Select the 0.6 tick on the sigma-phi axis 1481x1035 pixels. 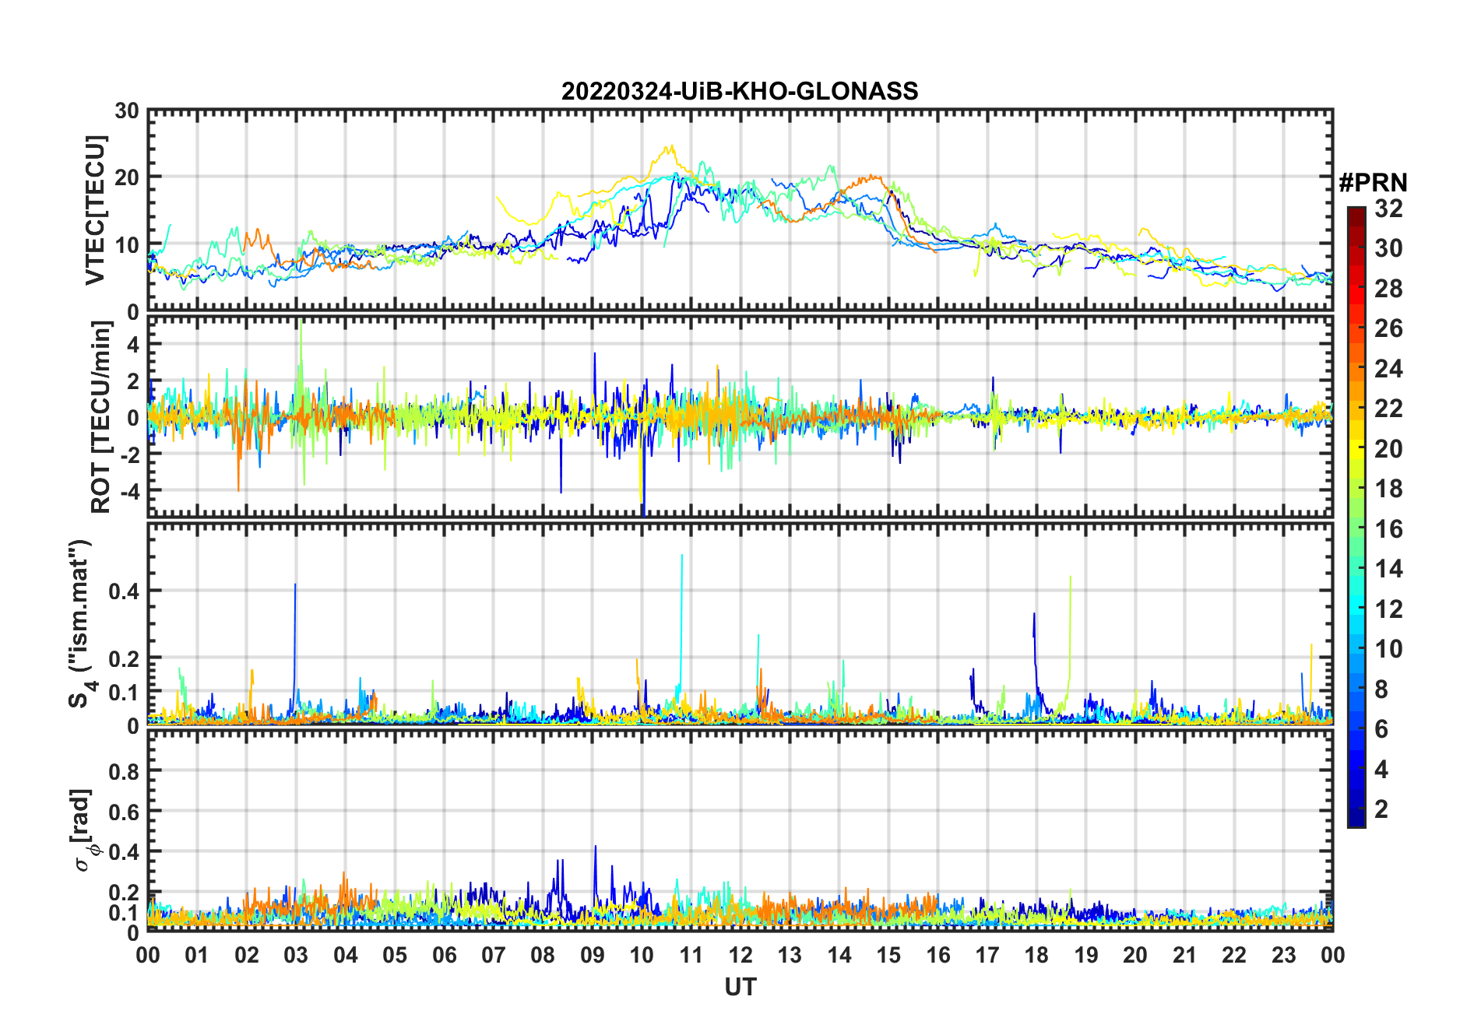click(125, 812)
